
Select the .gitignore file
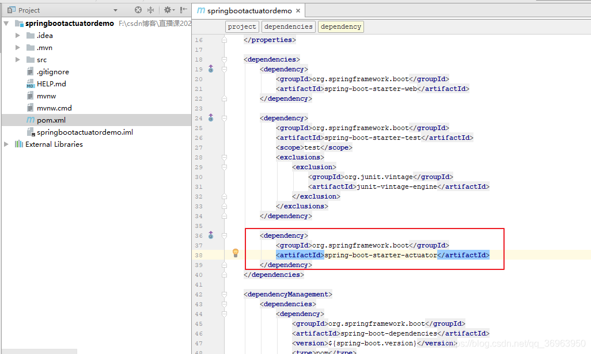53,71
